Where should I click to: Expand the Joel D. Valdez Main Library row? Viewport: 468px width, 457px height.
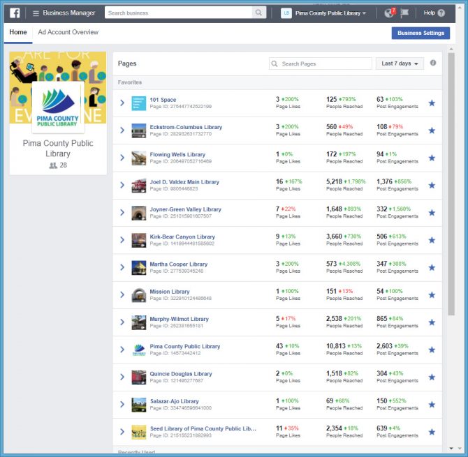point(122,185)
